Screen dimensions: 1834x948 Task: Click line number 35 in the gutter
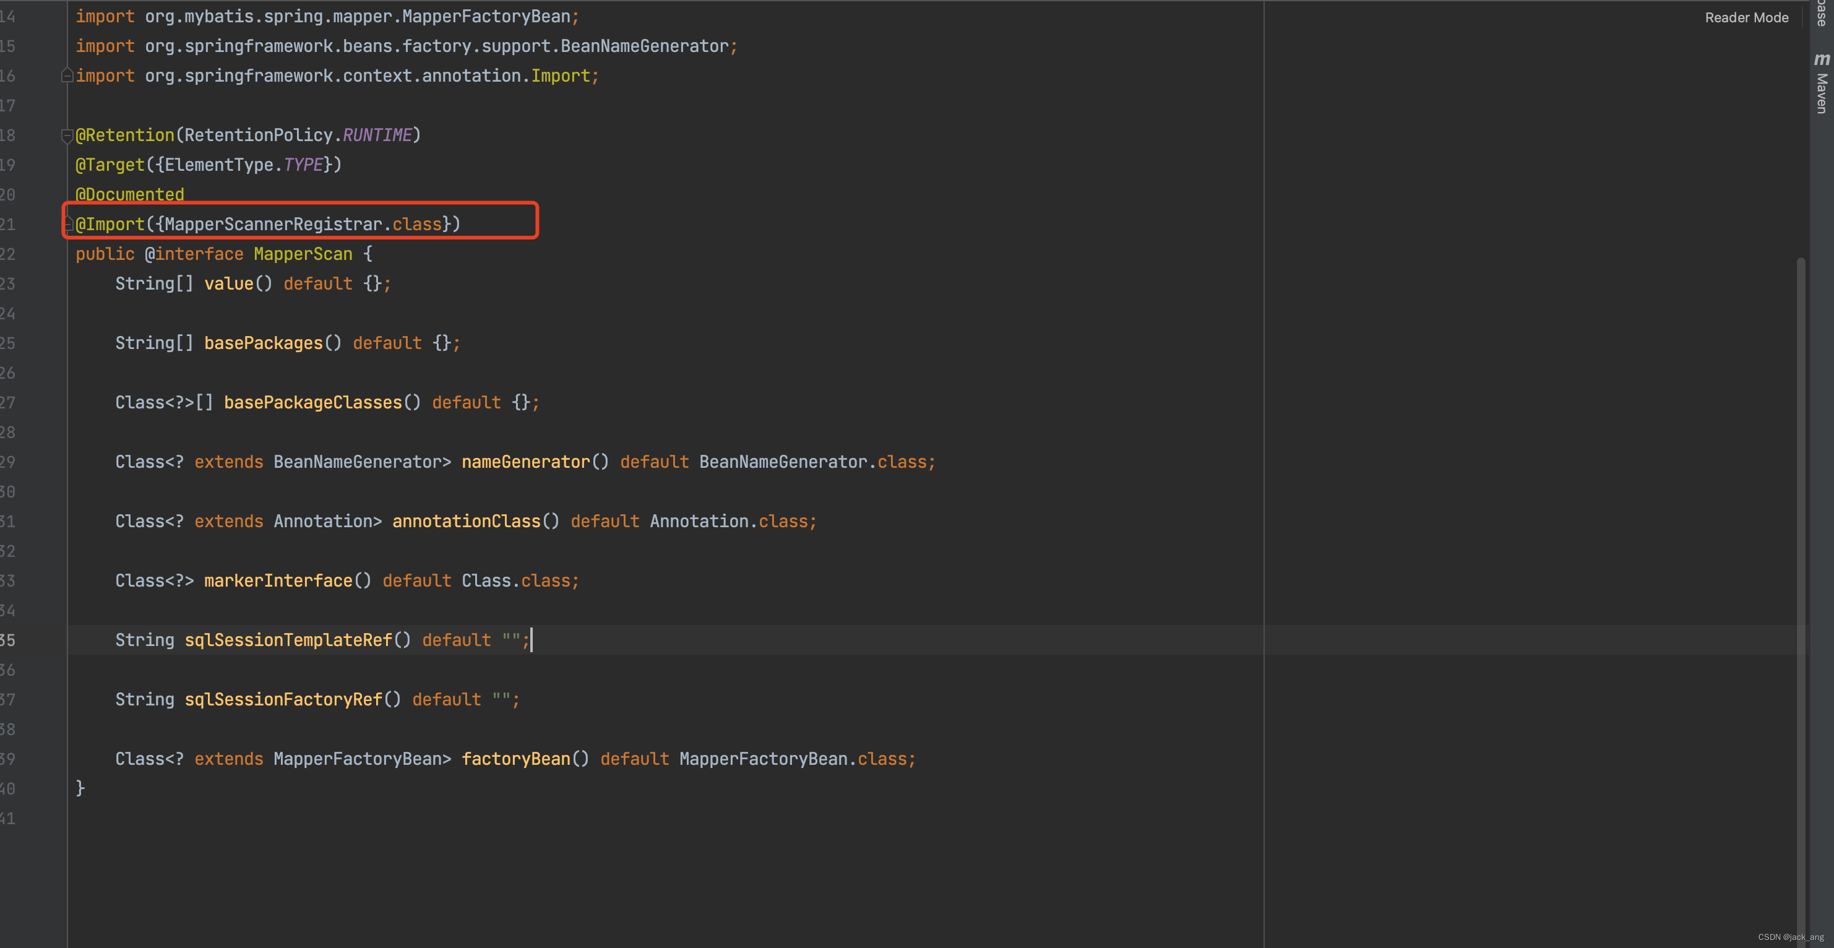9,640
